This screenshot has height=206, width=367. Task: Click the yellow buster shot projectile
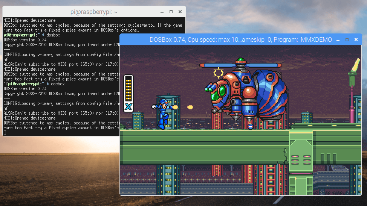(x=190, y=107)
